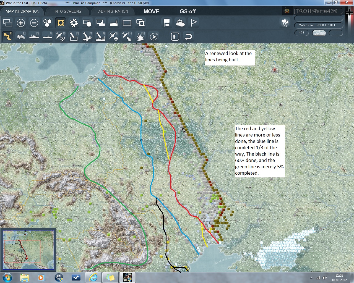
Task: Select Move mode F1 icon
Action: [7, 36]
